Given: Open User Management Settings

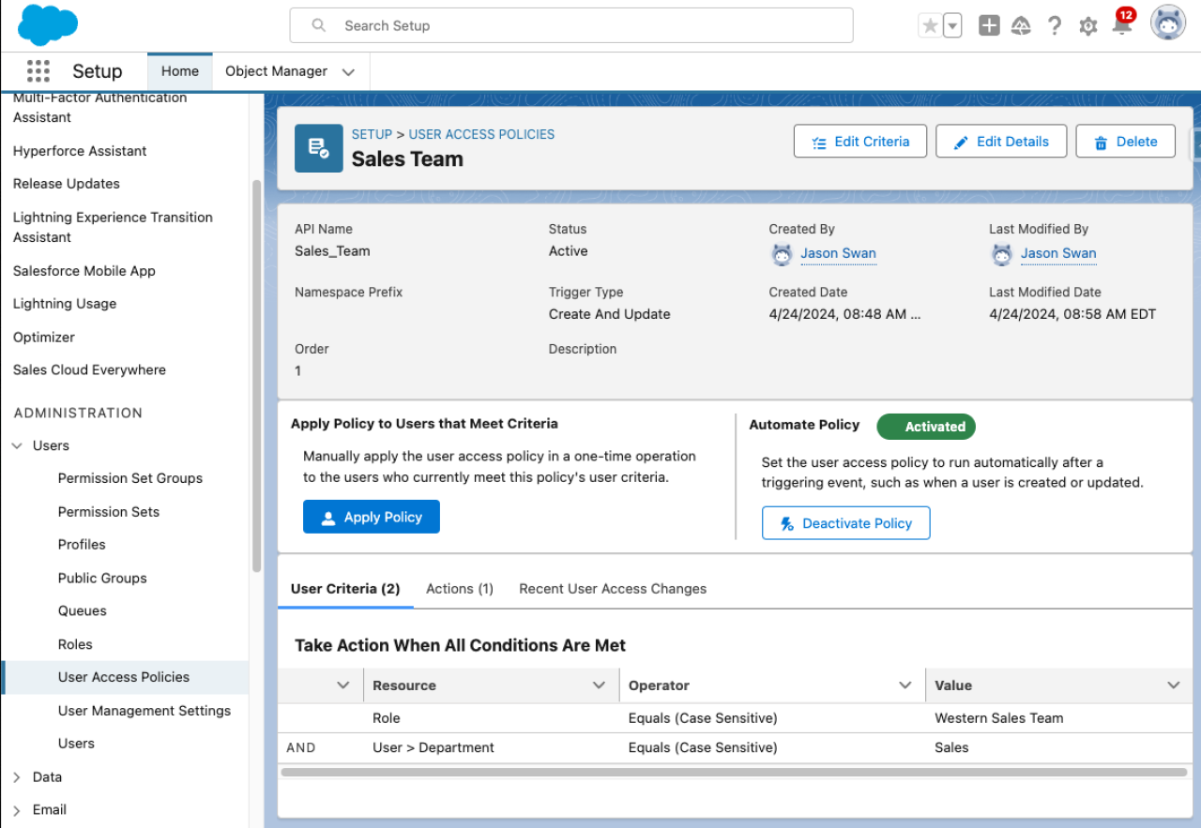Looking at the screenshot, I should pos(144,711).
